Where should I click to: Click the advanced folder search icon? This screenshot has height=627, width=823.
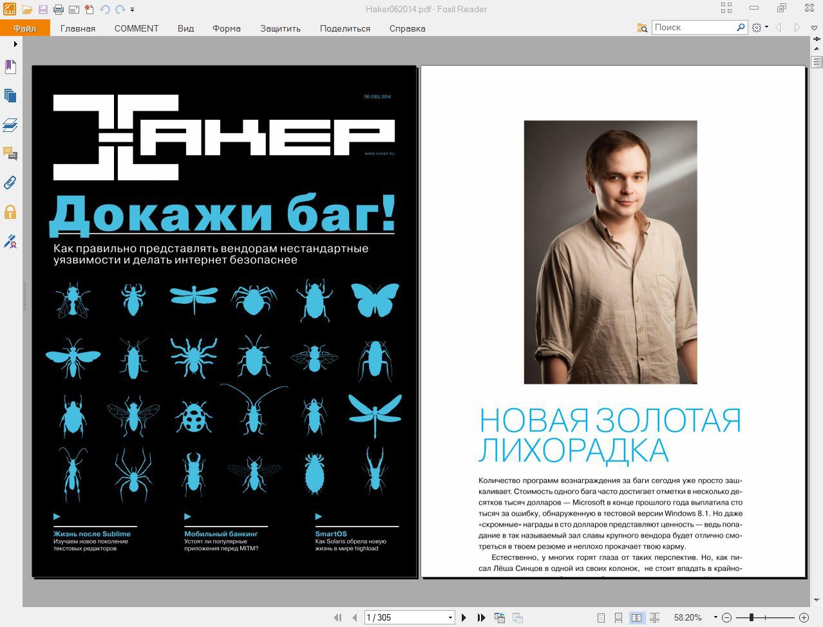642,28
